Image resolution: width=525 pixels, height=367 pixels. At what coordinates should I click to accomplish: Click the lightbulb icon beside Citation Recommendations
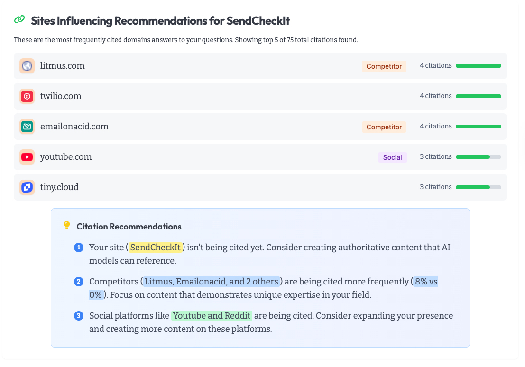pos(67,226)
